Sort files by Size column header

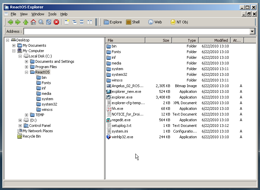coord(158,40)
